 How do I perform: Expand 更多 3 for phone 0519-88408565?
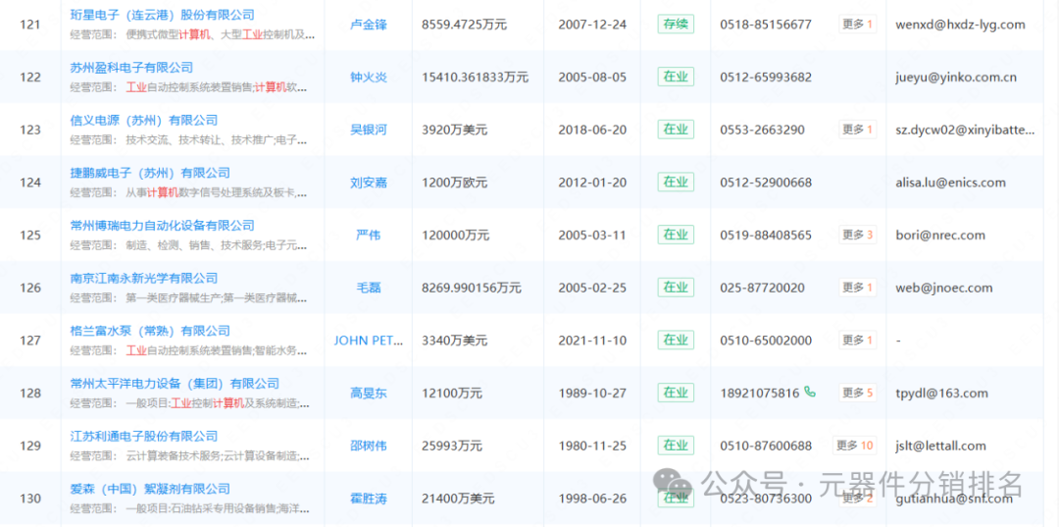(x=858, y=235)
